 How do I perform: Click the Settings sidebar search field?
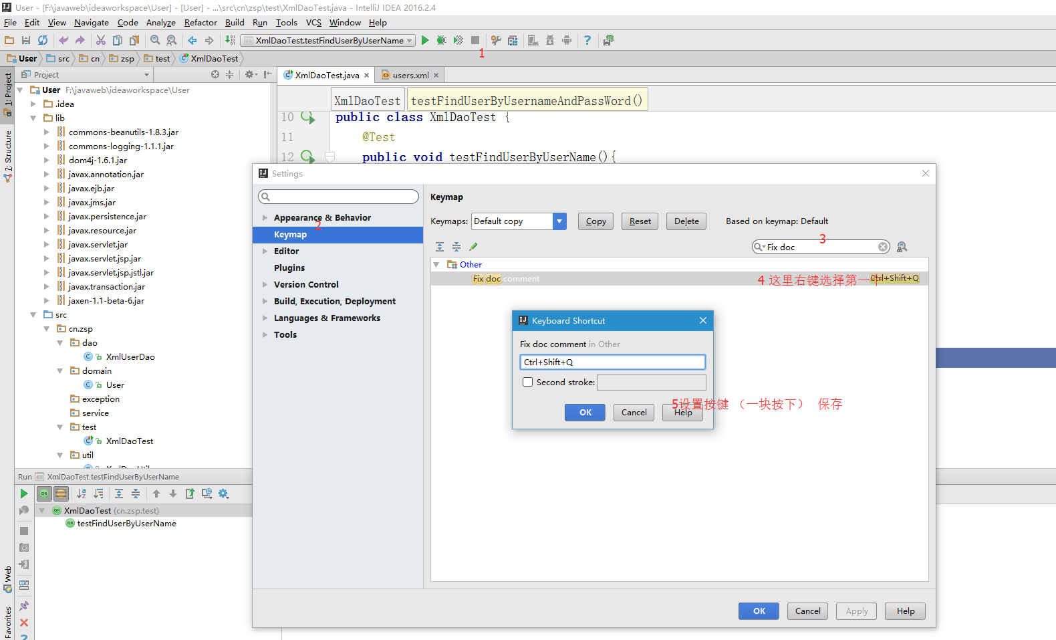pyautogui.click(x=339, y=197)
